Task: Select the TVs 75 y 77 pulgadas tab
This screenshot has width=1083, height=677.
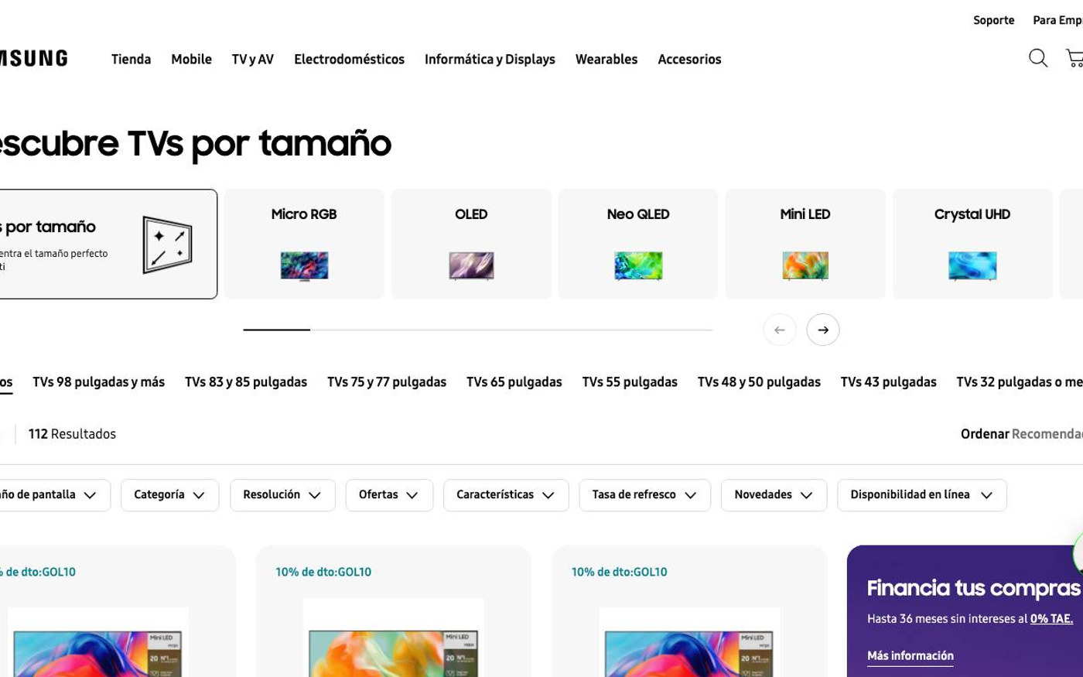Action: 387,382
